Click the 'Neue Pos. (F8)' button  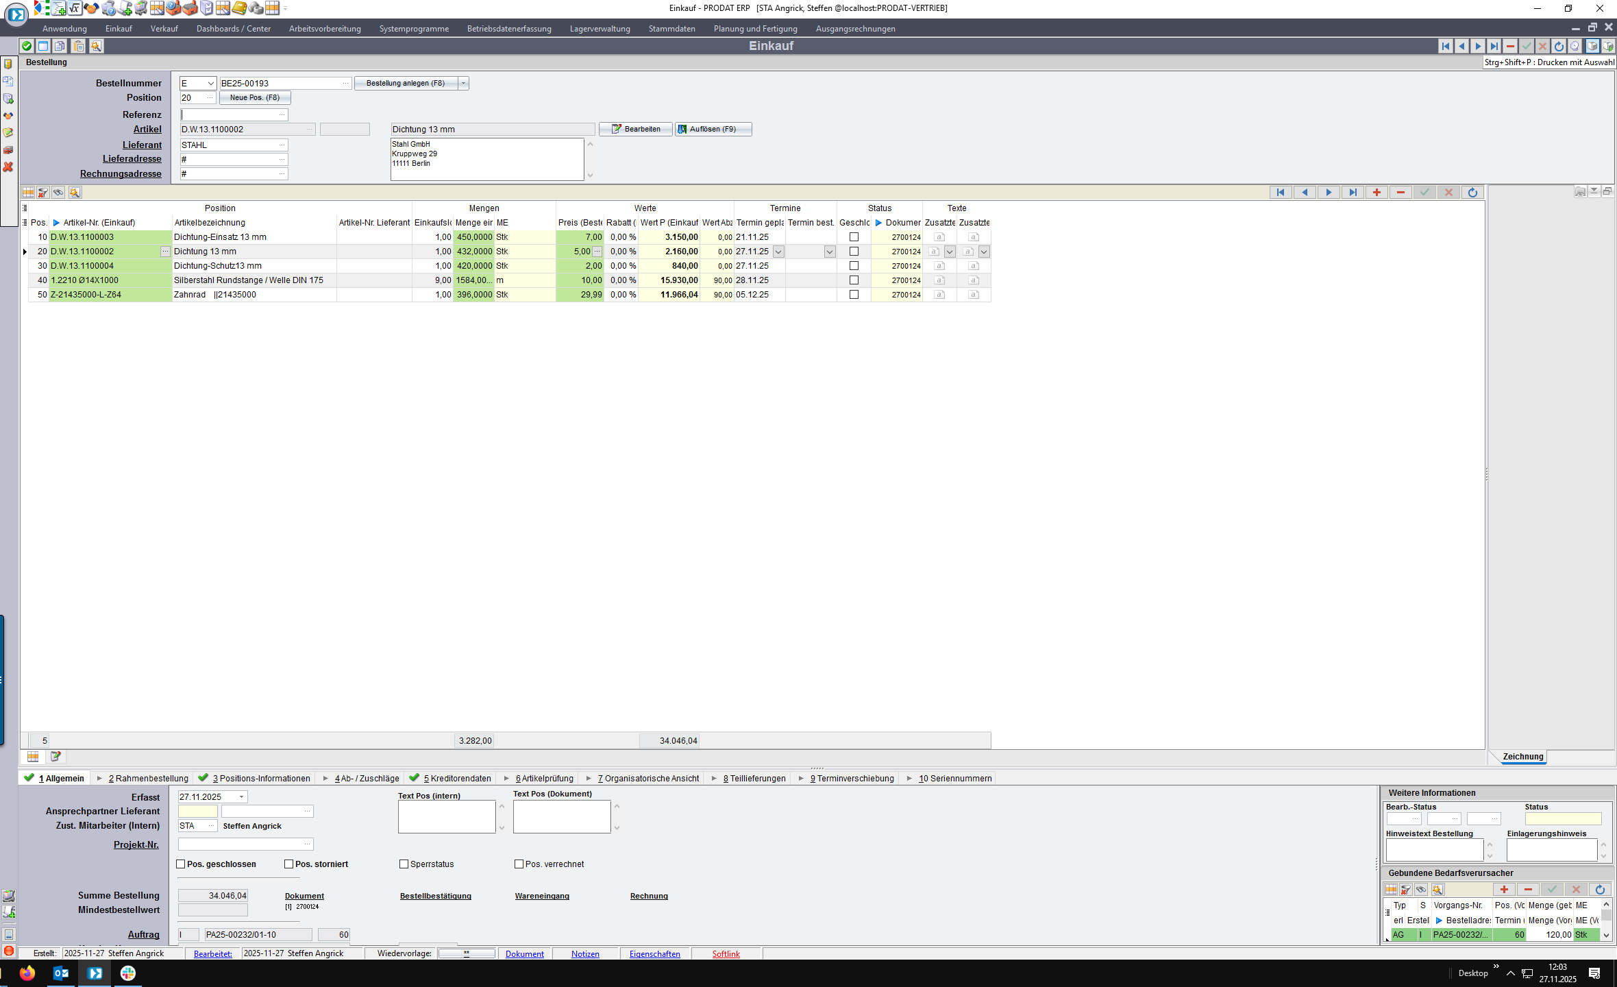coord(254,98)
